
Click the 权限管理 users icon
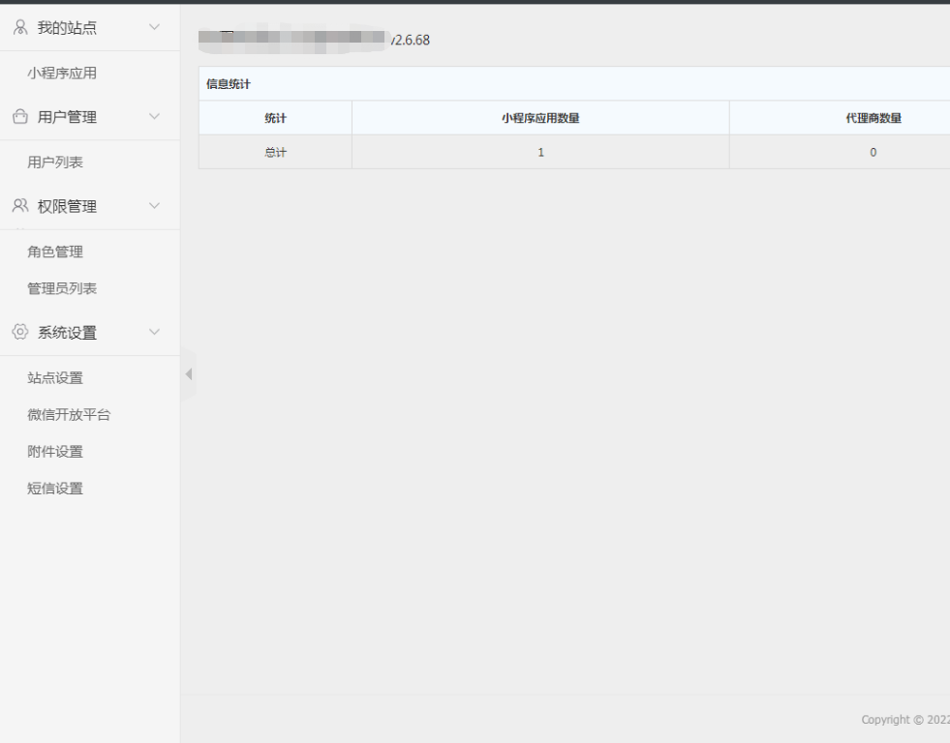(20, 206)
